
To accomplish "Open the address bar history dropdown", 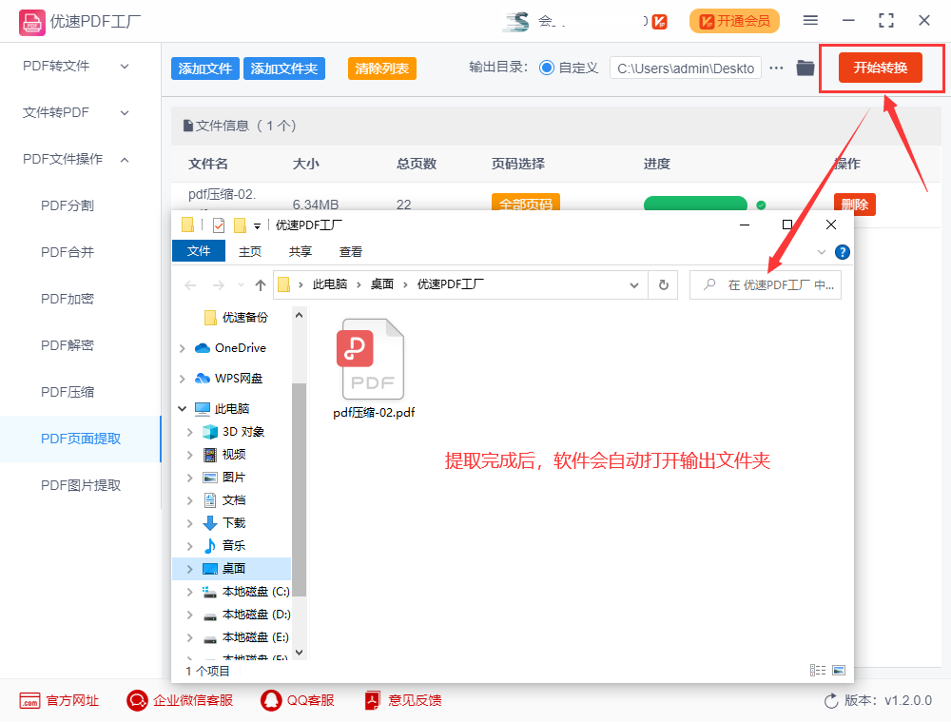I will pos(633,285).
